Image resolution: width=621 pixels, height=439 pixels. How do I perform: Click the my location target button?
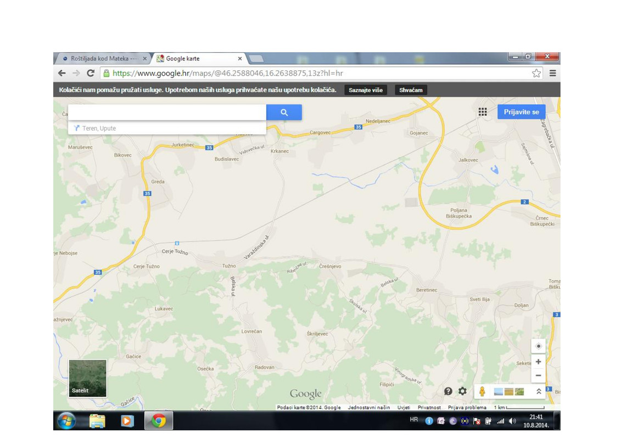point(538,346)
